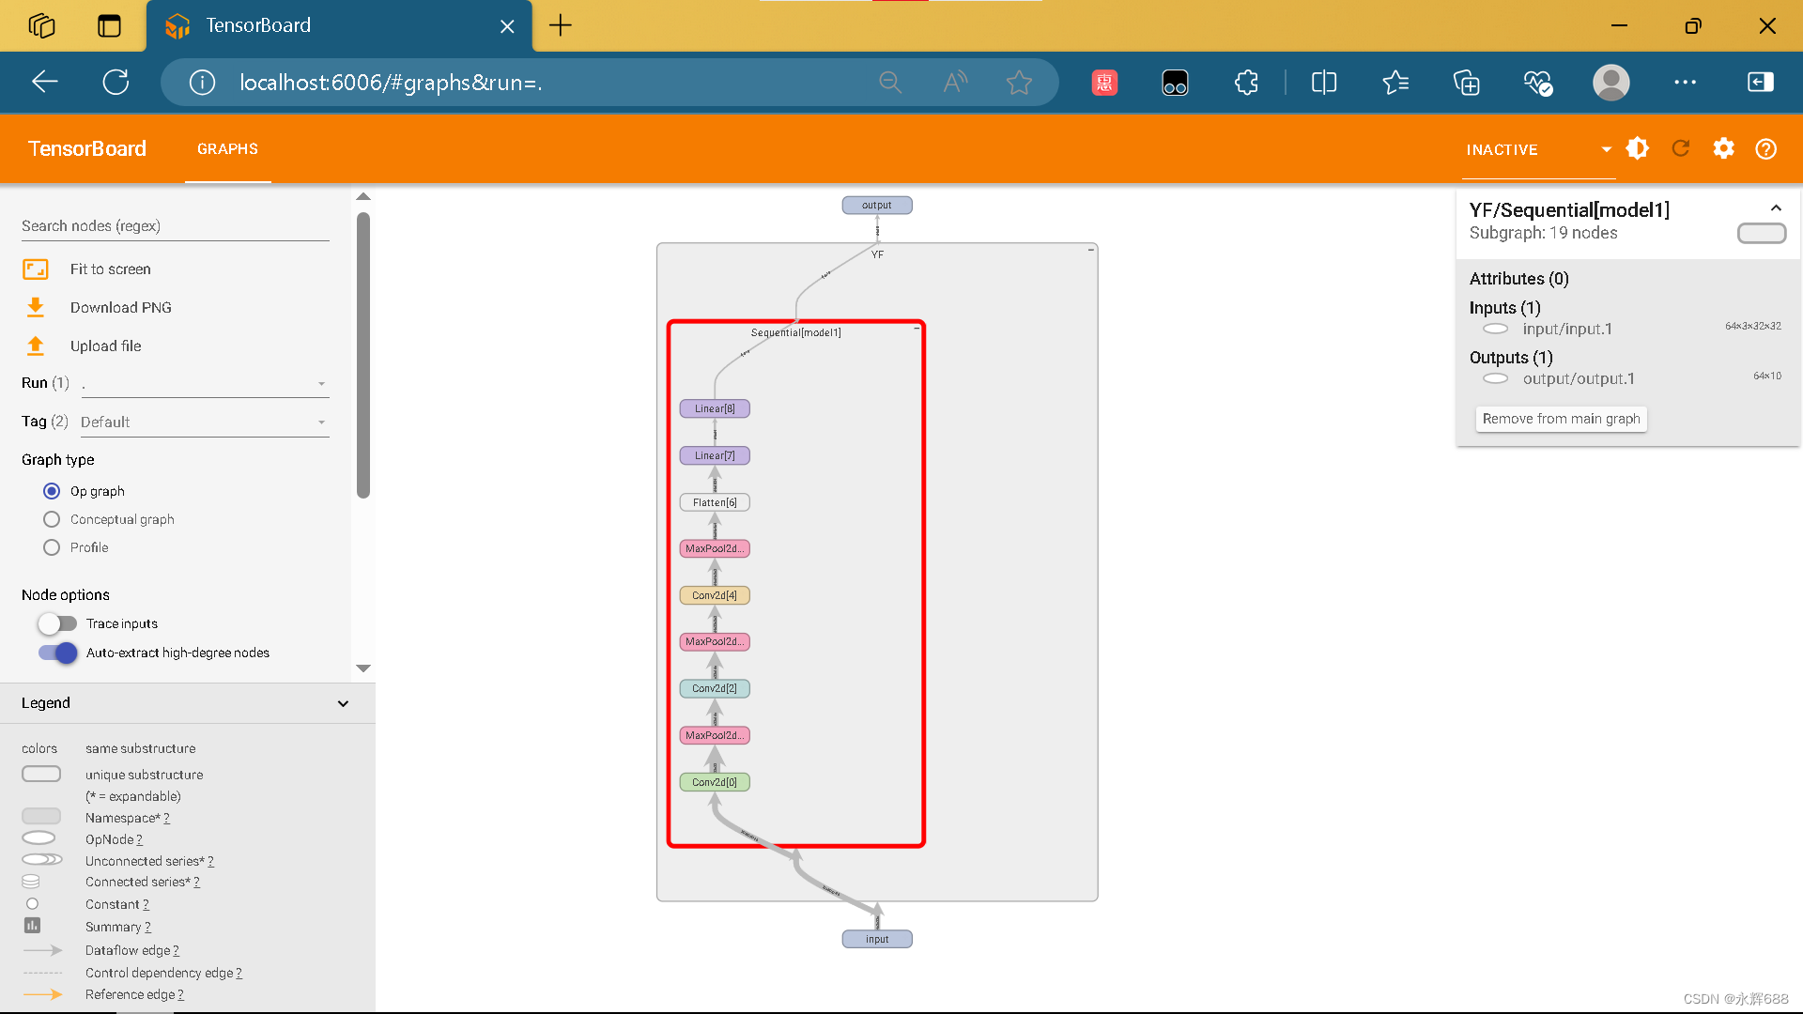Enable the Trace inputs toggle
The image size is (1803, 1014).
tap(57, 623)
